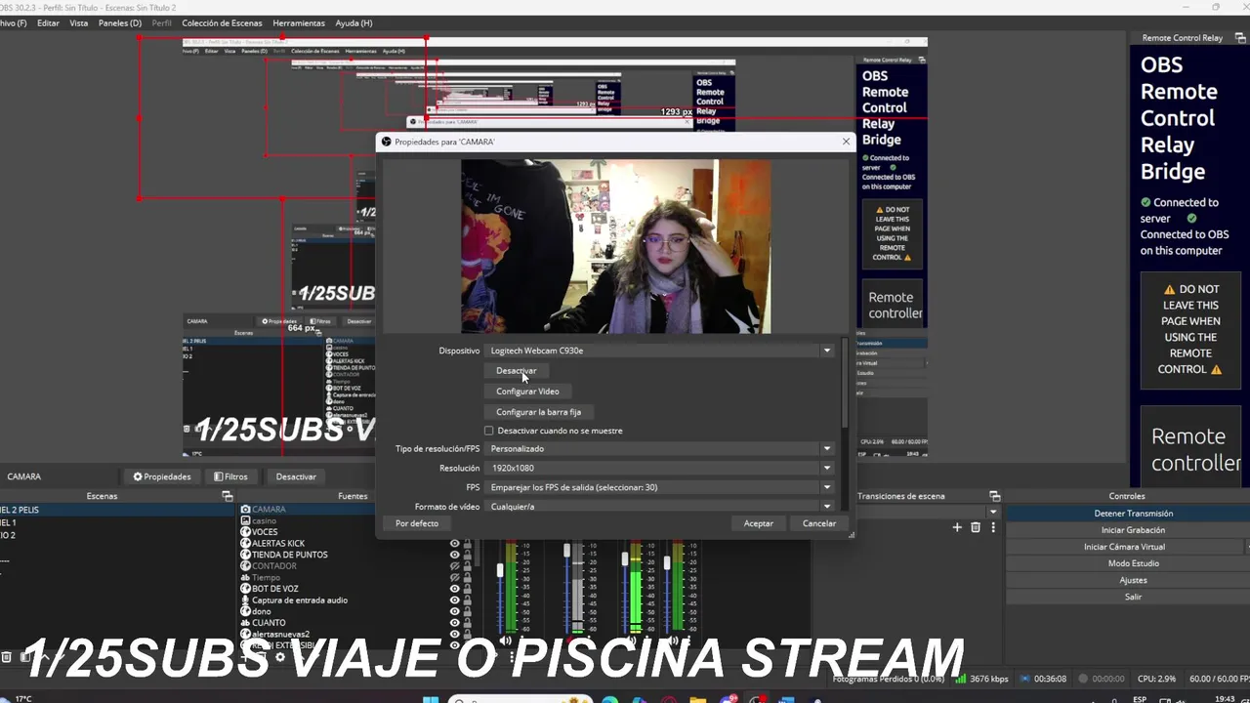Click the text 'ab' icon beside Tiempo
The width and height of the screenshot is (1250, 703).
coord(245,577)
